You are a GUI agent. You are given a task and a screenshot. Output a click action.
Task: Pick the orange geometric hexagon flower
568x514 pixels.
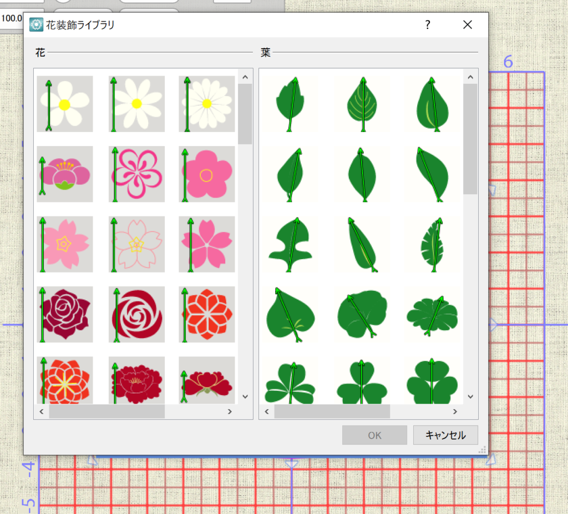click(207, 314)
